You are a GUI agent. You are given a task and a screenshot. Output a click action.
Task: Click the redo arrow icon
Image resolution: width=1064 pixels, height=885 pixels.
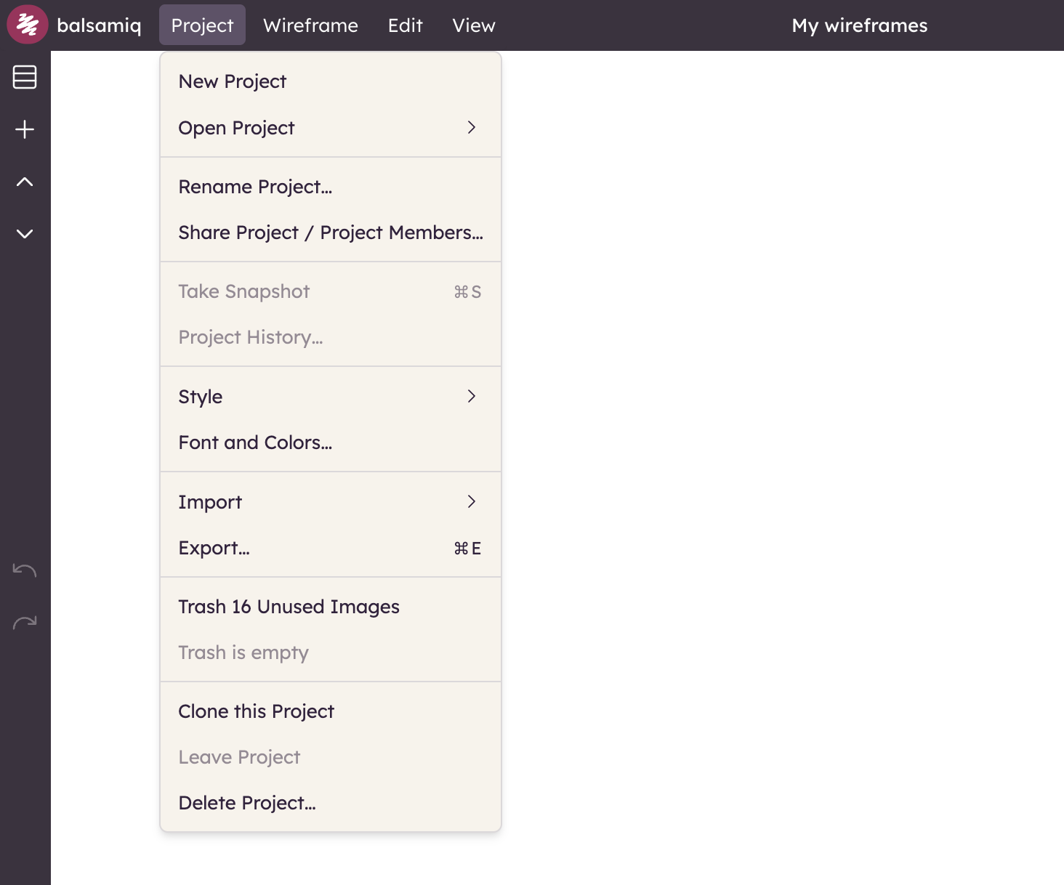(x=25, y=623)
